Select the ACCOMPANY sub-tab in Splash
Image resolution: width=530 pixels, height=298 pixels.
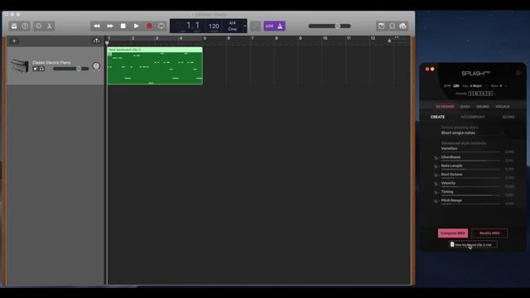point(473,117)
